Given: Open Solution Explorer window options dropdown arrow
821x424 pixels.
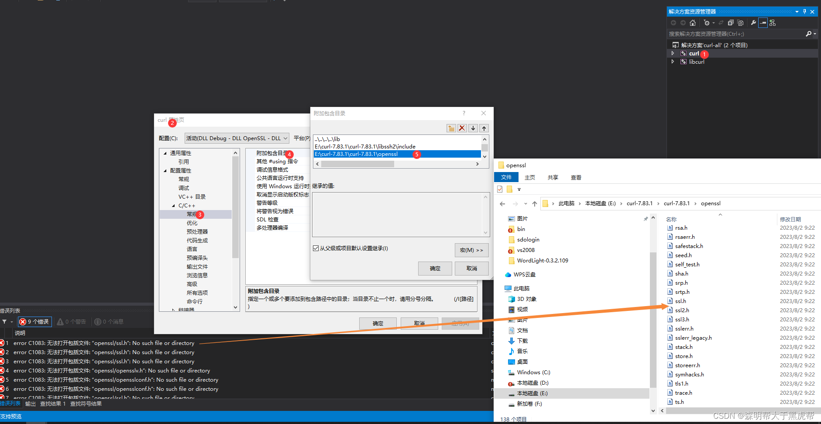Looking at the screenshot, I should (797, 12).
